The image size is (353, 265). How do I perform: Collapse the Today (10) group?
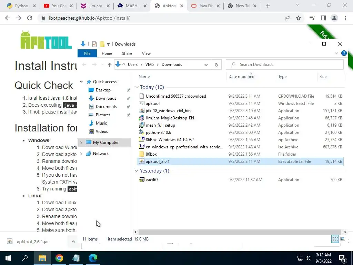coord(137,87)
